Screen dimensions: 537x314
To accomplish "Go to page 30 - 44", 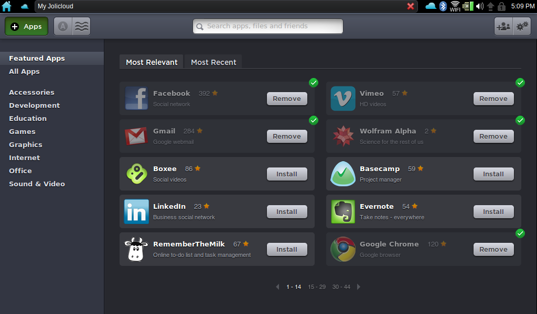I will tap(341, 287).
